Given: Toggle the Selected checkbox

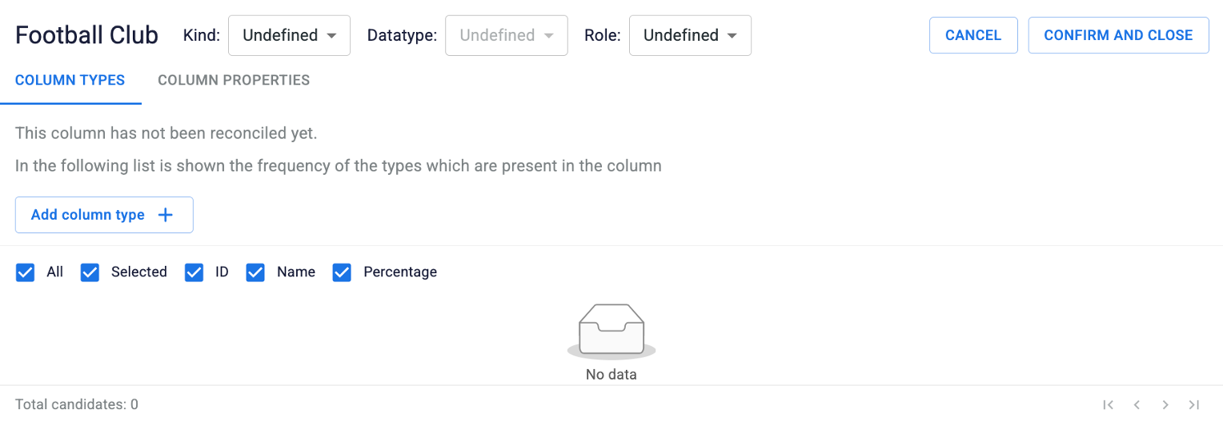Looking at the screenshot, I should tap(90, 272).
